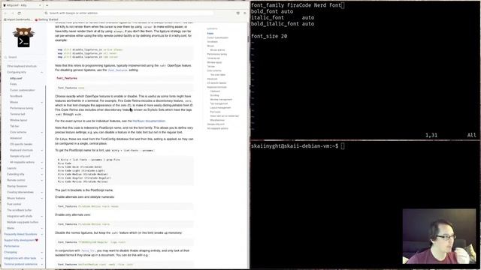Open Other keyboard shortcuts sidebar entry

(22, 66)
